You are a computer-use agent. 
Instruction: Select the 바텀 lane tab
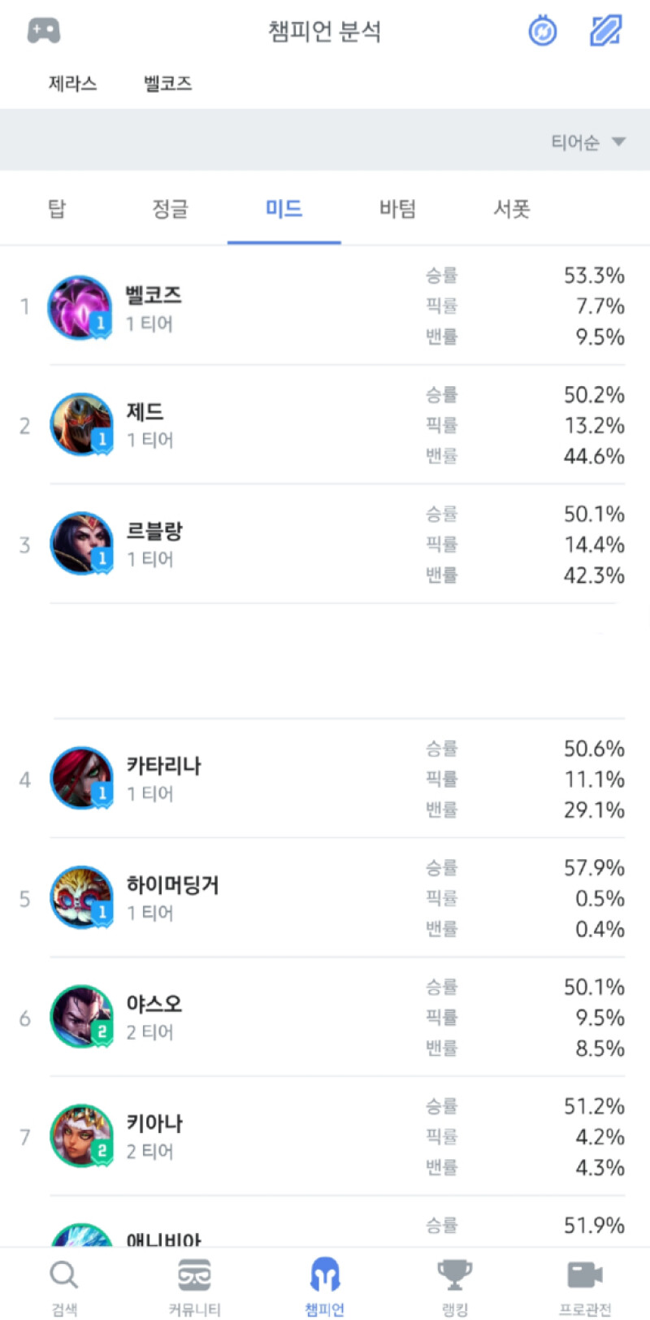pyautogui.click(x=398, y=209)
